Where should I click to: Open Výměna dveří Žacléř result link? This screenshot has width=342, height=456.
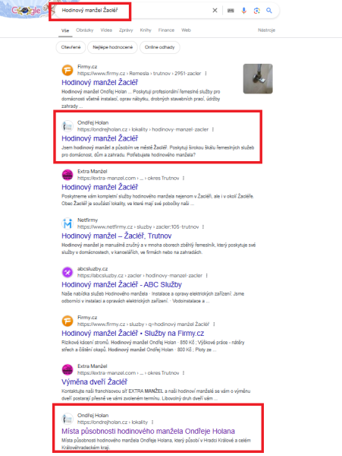pos(94,382)
